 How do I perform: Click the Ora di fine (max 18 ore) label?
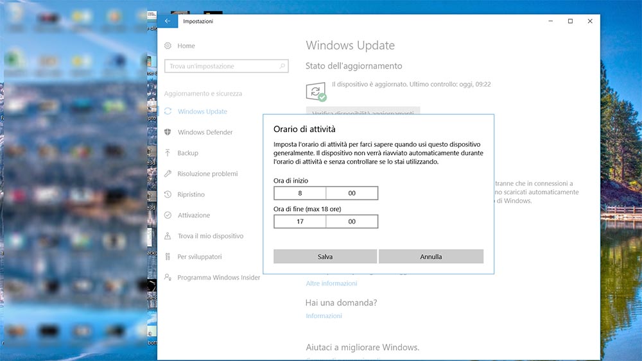pyautogui.click(x=308, y=209)
